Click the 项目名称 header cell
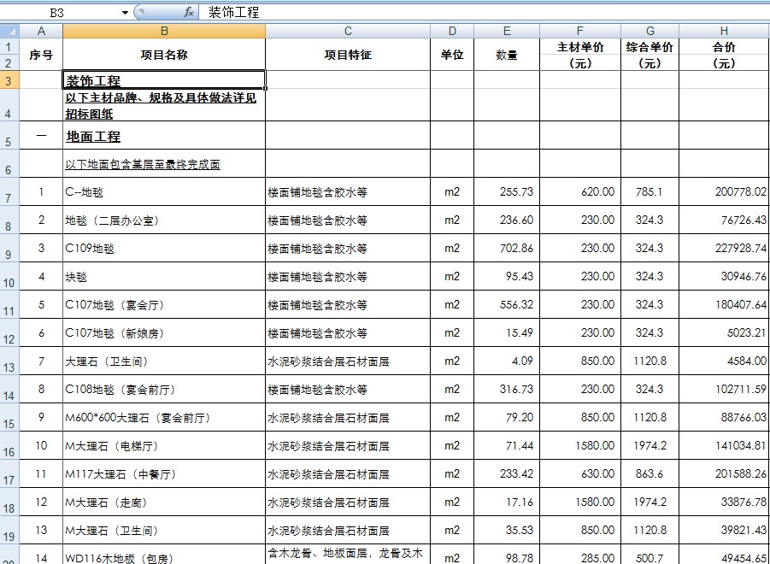This screenshot has width=770, height=564. coord(164,55)
